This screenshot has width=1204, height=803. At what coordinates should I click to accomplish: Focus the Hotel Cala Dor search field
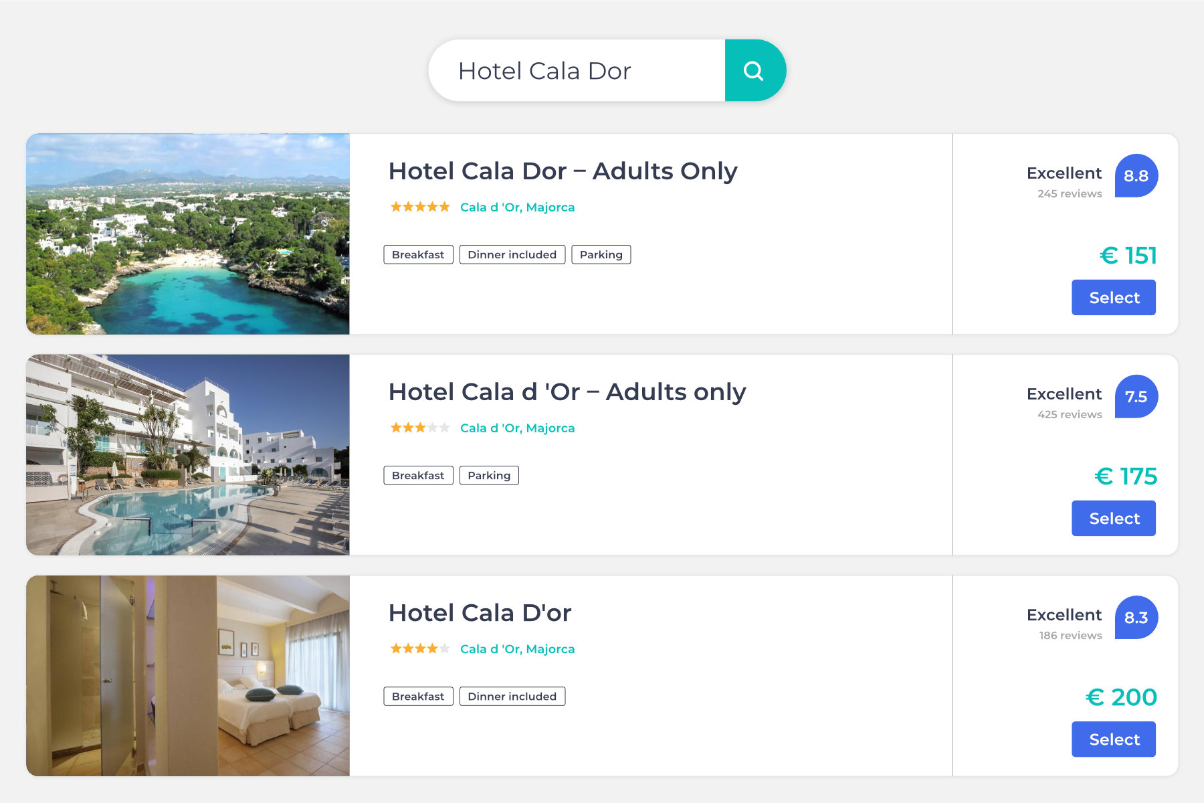[x=575, y=71]
